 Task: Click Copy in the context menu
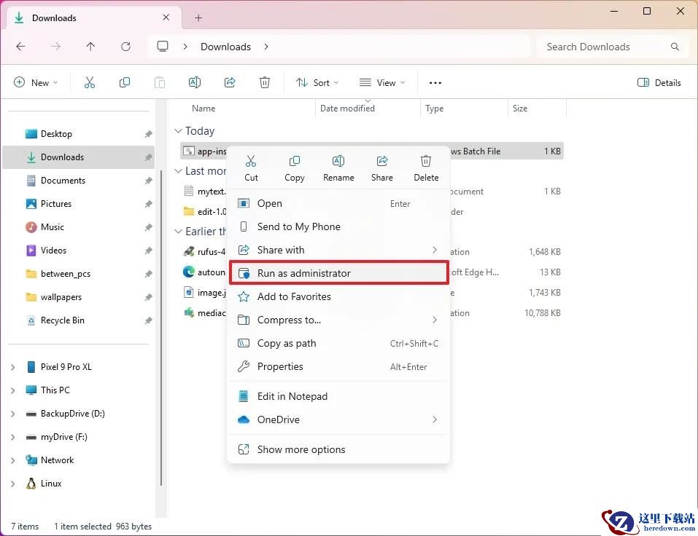tap(294, 168)
